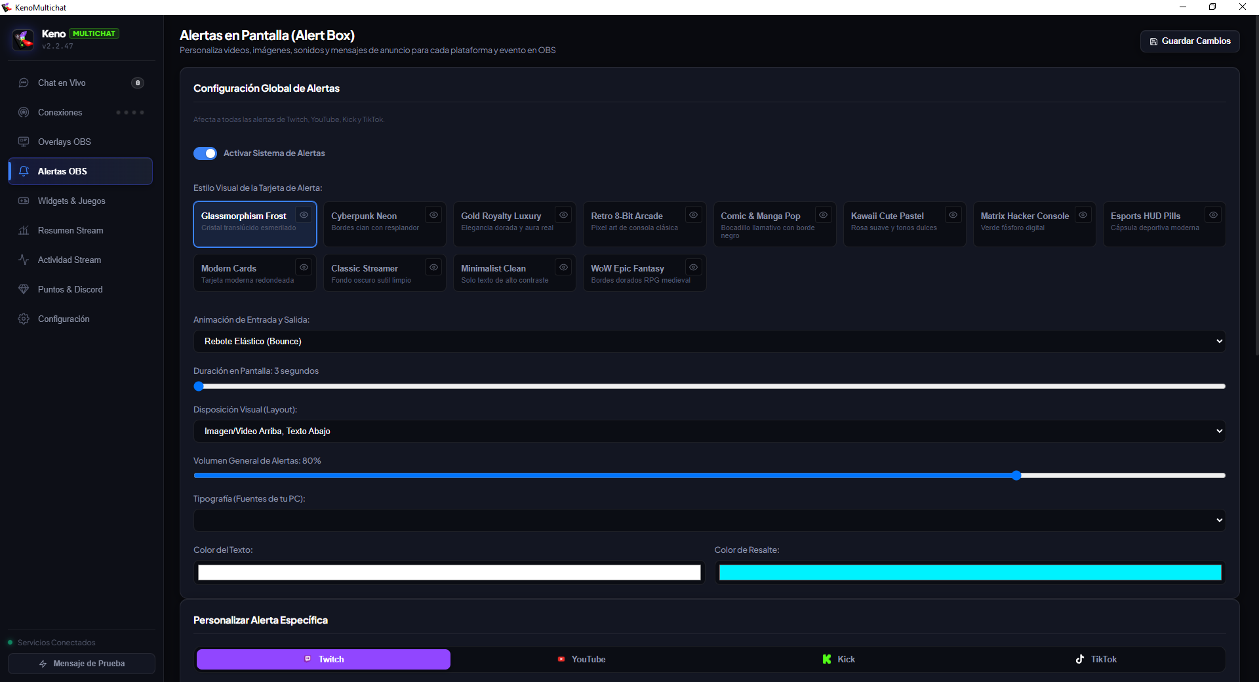This screenshot has width=1259, height=682.
Task: Select the Kawaii Cute Pastel style card
Action: (904, 224)
